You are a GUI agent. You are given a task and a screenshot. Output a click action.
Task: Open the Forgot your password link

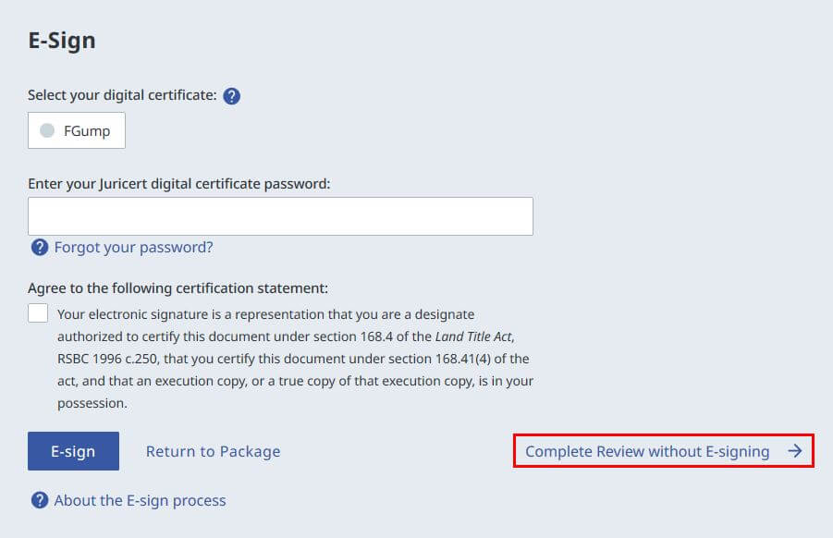[x=133, y=247]
